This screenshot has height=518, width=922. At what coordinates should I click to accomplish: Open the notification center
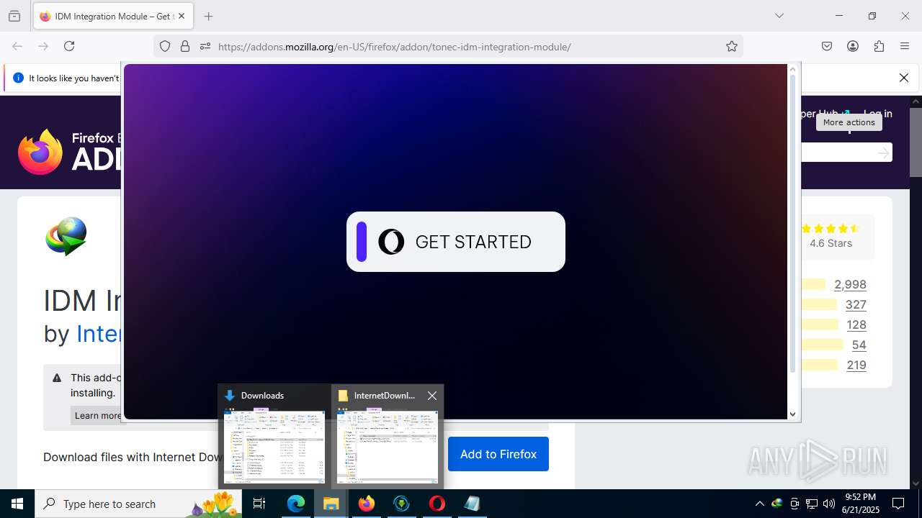point(898,504)
